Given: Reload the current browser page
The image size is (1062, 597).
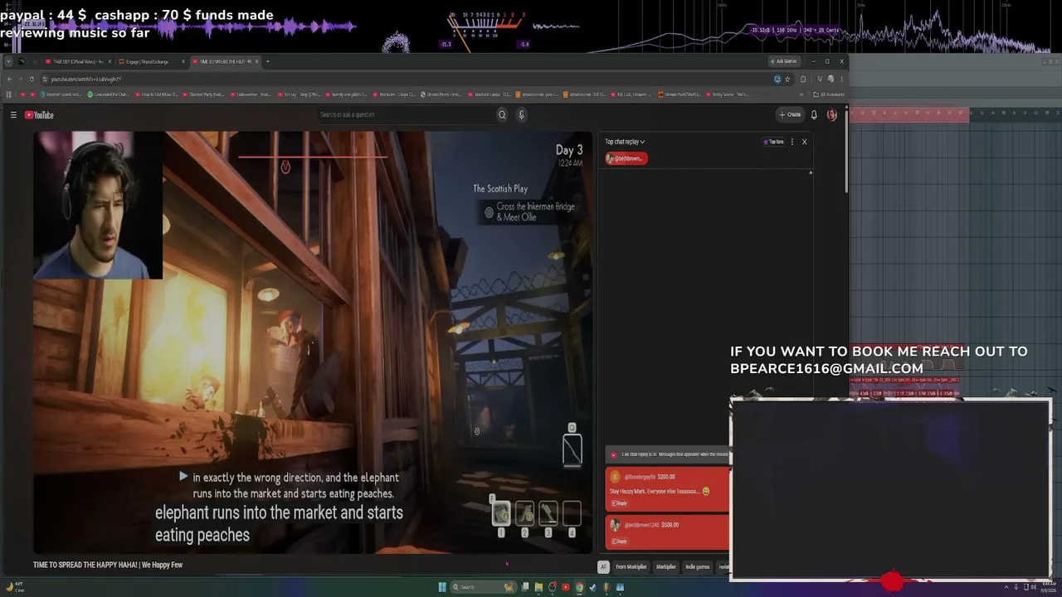Looking at the screenshot, I should (x=32, y=79).
